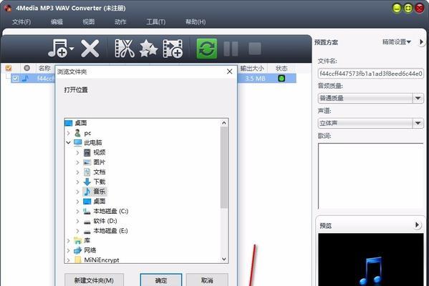
Task: Select 桌面 under 此电脑
Action: pos(95,202)
